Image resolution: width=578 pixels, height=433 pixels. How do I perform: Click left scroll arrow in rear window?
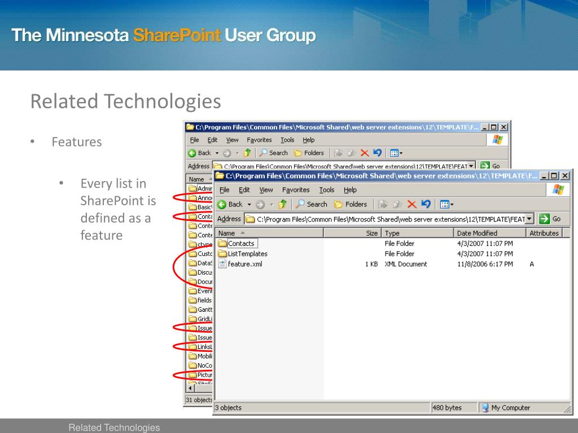[190, 388]
